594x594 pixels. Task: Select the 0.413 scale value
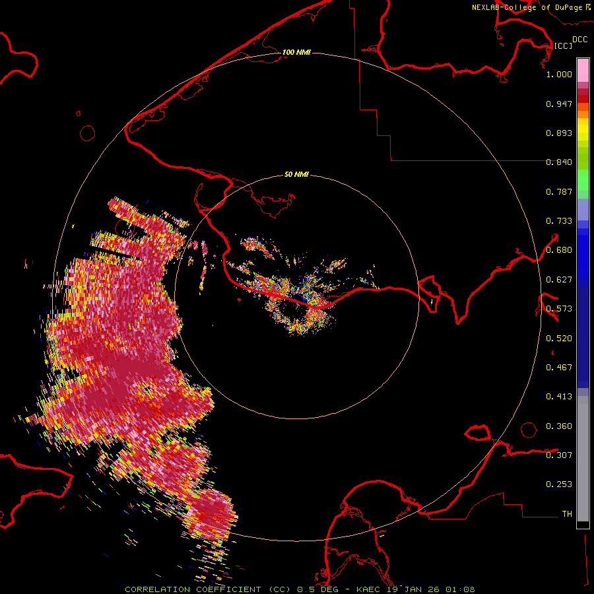559,397
